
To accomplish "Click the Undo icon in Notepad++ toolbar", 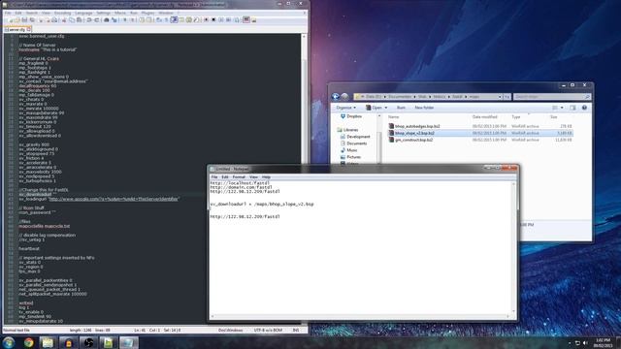I will pyautogui.click(x=89, y=19).
